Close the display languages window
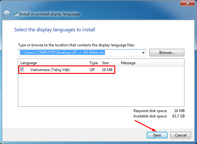The width and height of the screenshot is (197, 144). 188,3
